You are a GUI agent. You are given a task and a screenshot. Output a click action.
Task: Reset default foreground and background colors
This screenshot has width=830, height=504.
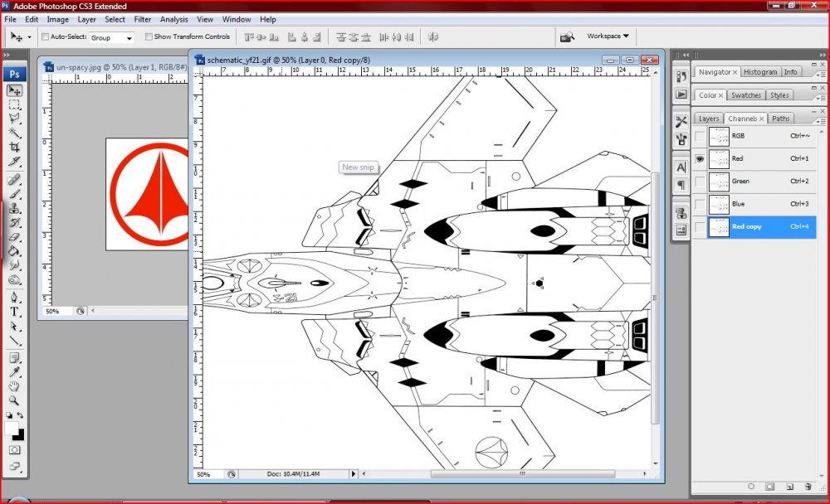[x=9, y=415]
